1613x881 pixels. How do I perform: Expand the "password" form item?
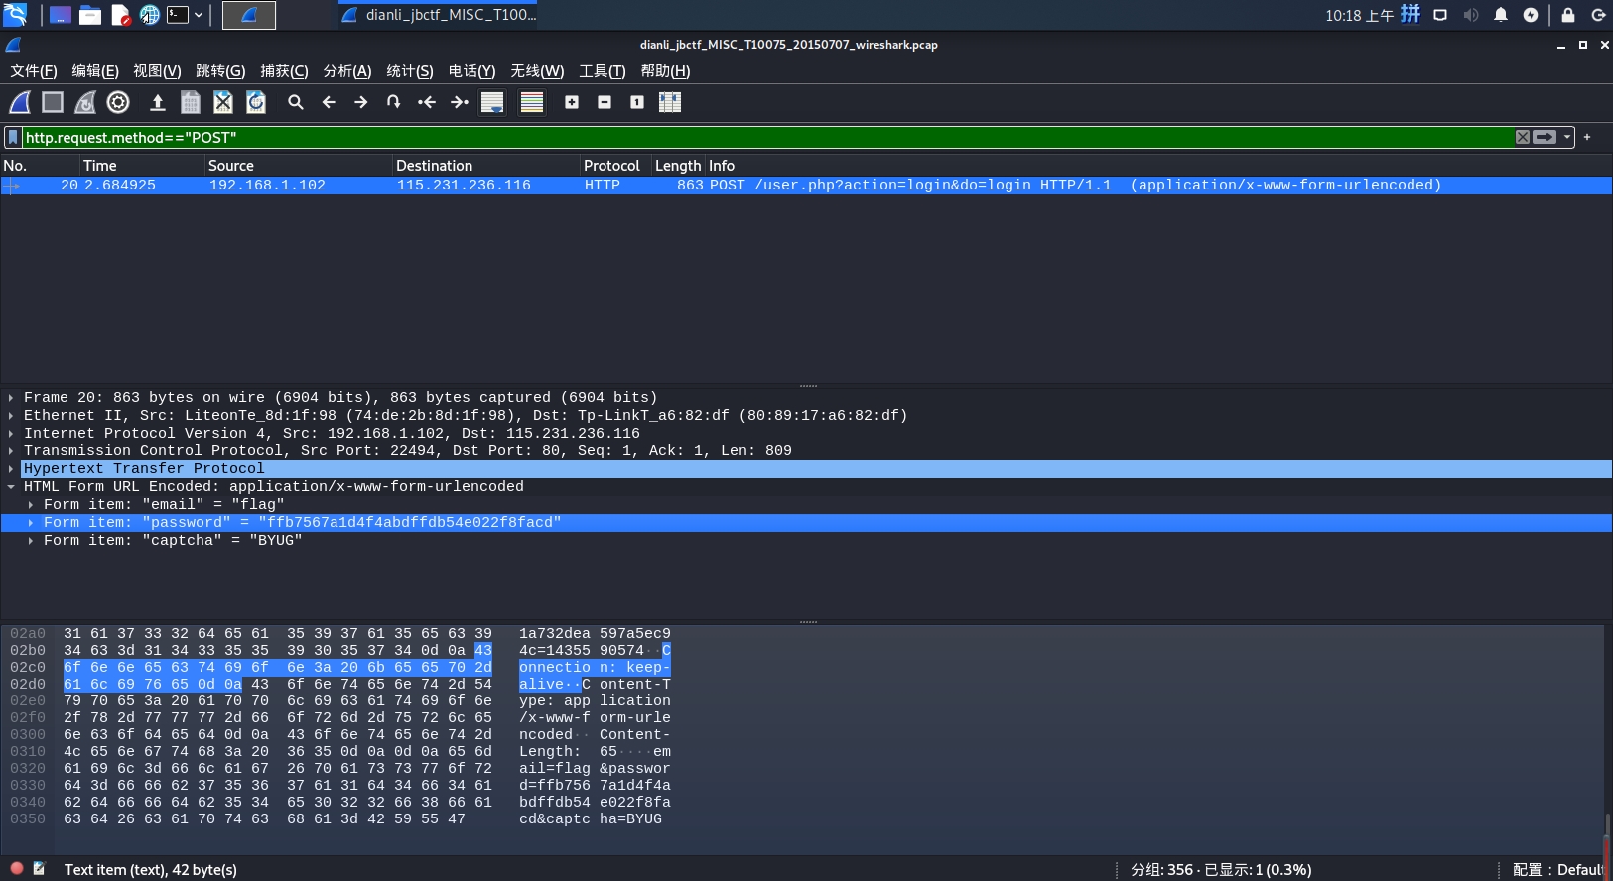pyautogui.click(x=31, y=523)
